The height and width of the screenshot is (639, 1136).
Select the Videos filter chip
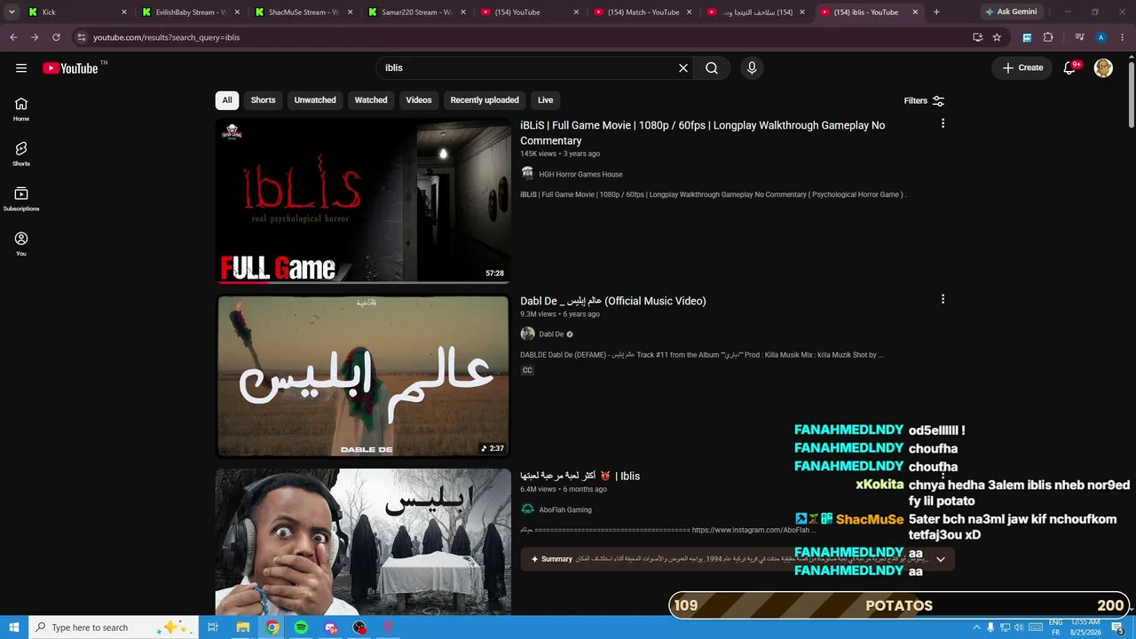(x=419, y=100)
